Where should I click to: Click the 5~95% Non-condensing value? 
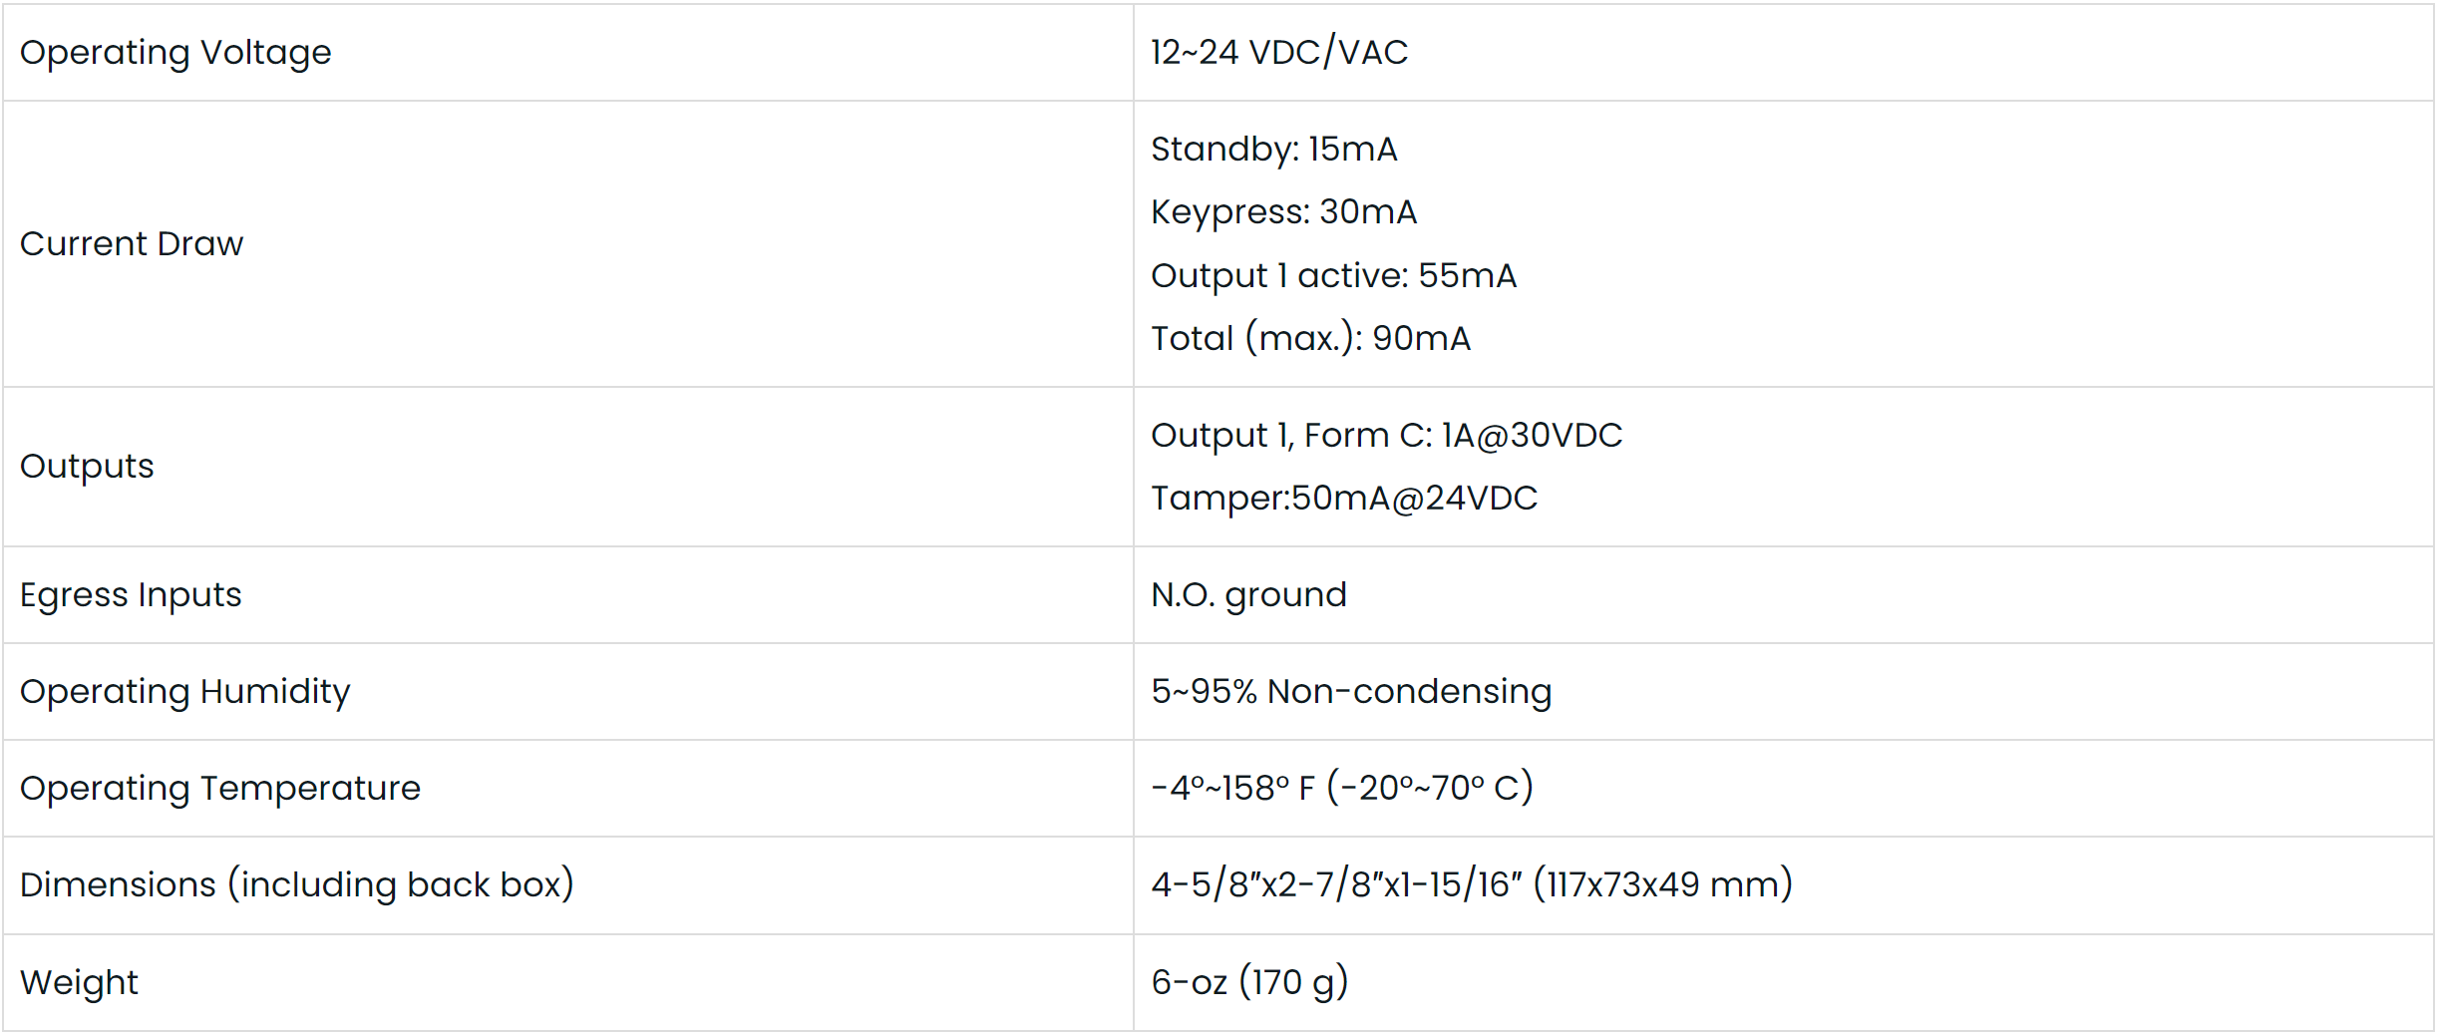tap(1351, 692)
